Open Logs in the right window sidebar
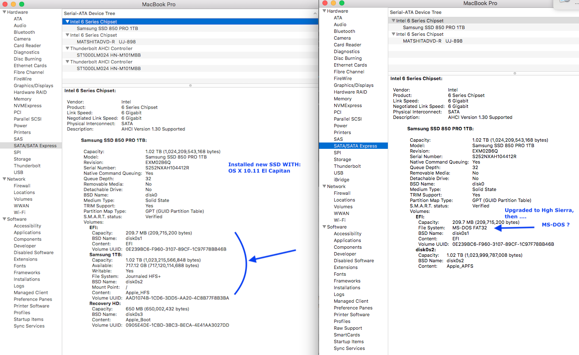Screen dimensions: 579x355 (339, 294)
